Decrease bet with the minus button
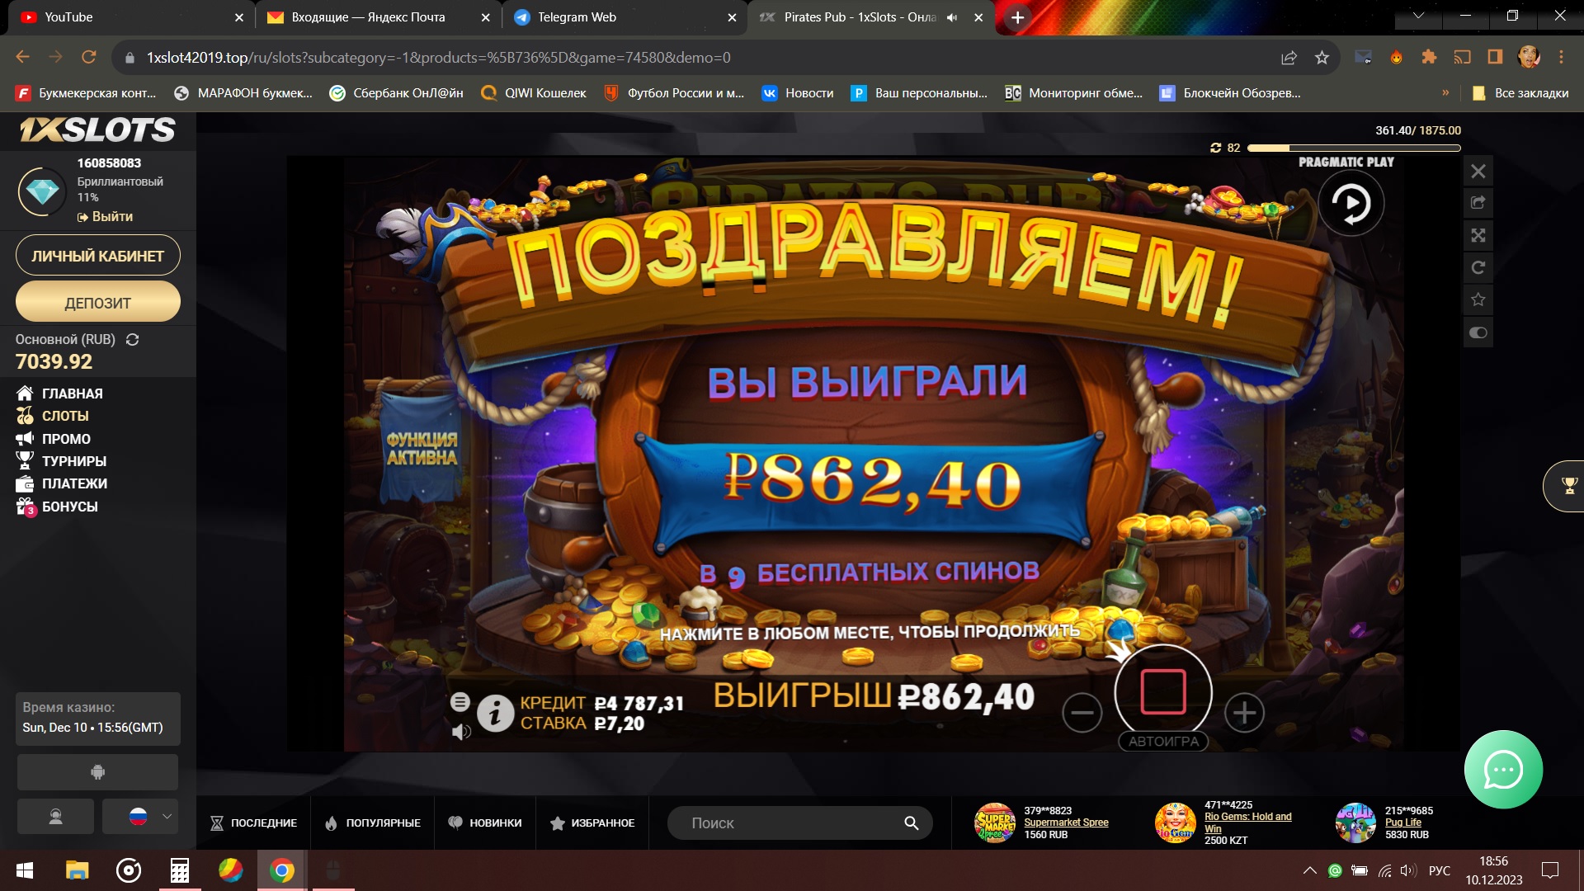Screen dimensions: 1584x891 1082,713
